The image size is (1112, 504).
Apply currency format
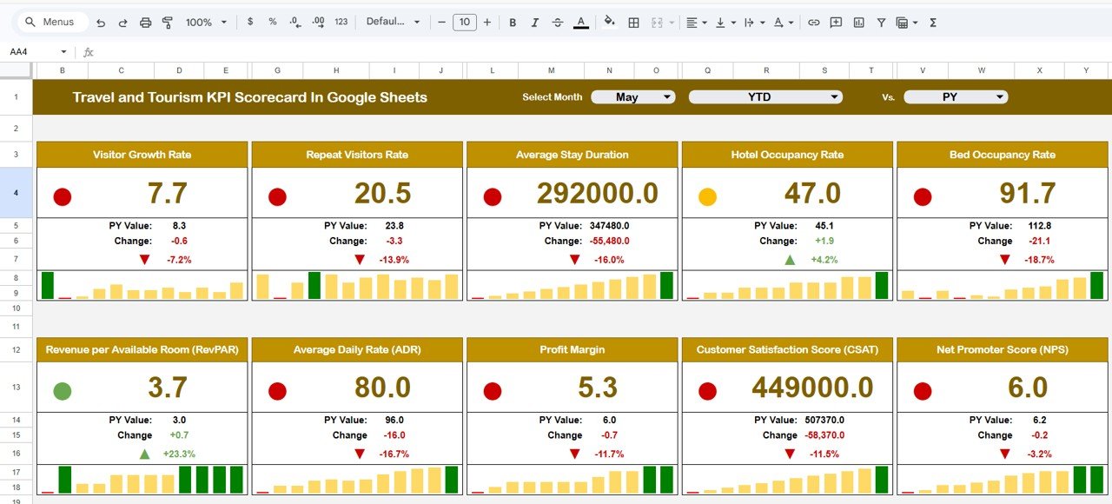tap(250, 22)
